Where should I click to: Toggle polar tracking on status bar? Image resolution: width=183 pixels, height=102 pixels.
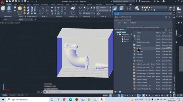(x=125, y=95)
